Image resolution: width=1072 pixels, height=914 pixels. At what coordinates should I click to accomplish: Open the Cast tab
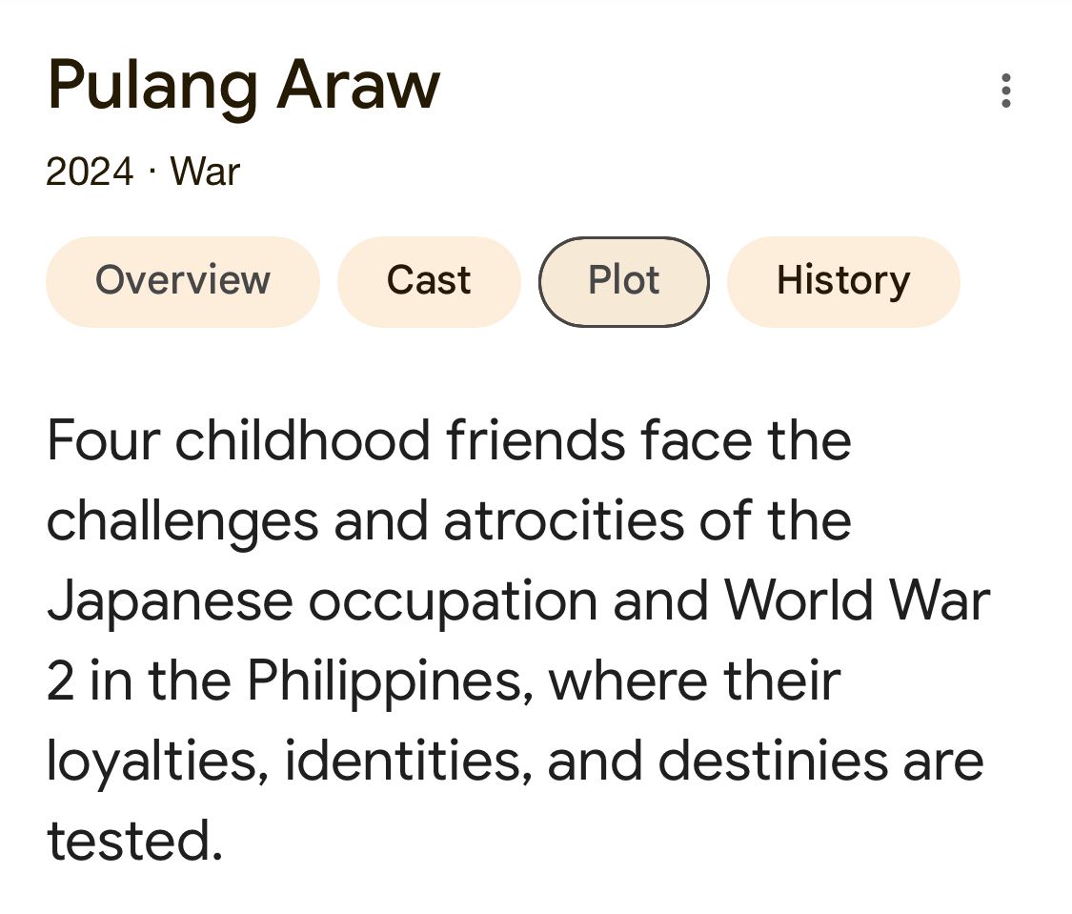coord(429,282)
